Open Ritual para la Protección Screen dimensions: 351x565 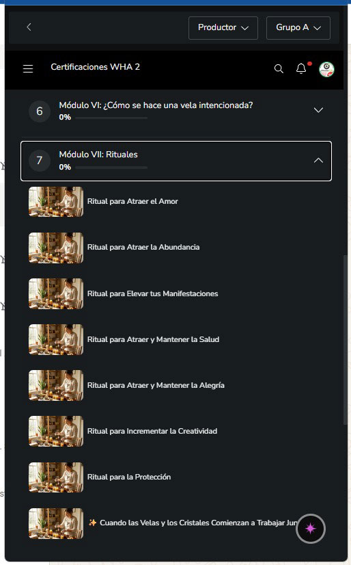129,477
